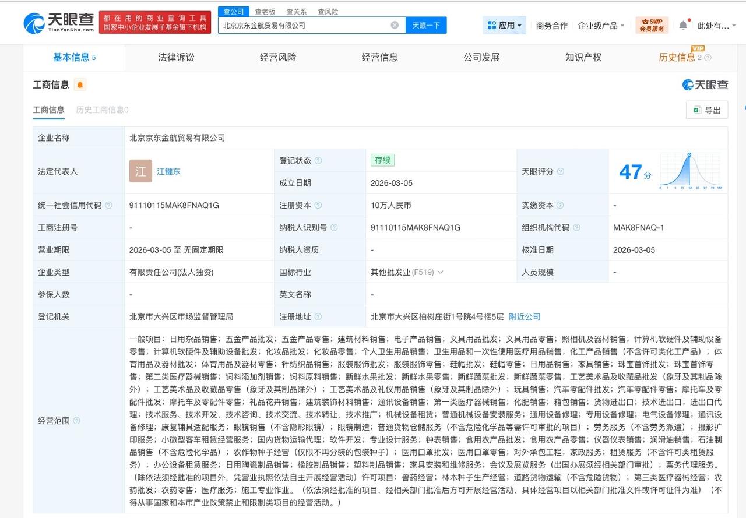Click the notification bell icon
This screenshot has height=518, width=746.
(683, 26)
